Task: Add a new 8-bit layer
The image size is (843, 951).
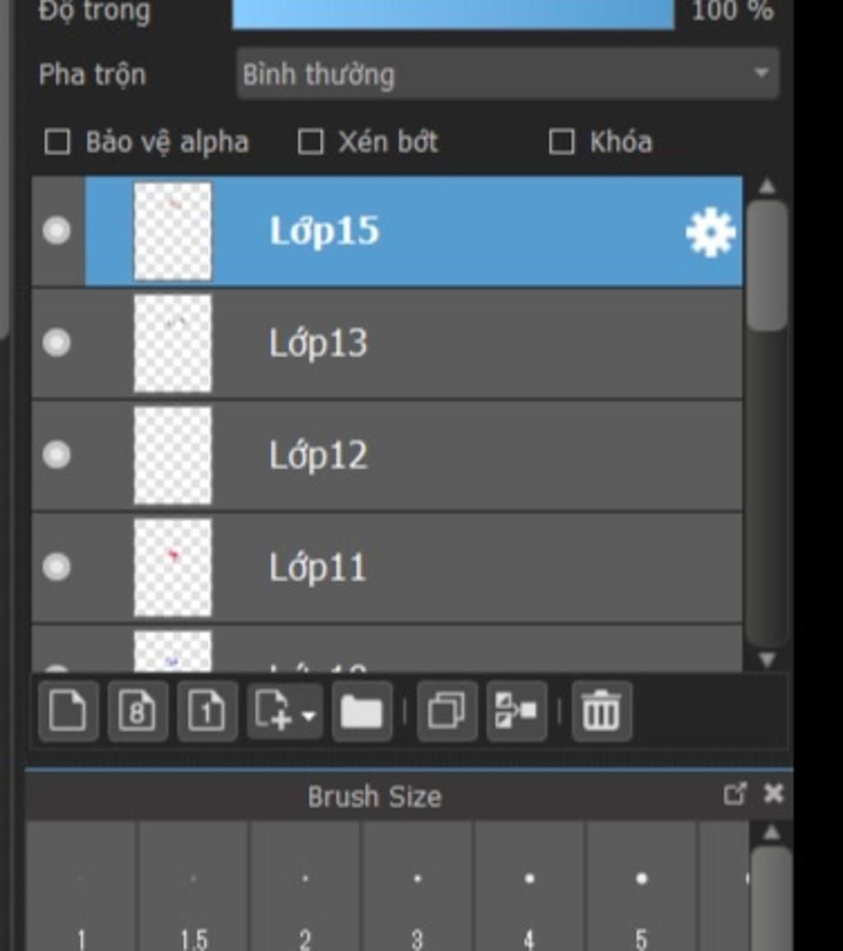Action: click(x=137, y=711)
